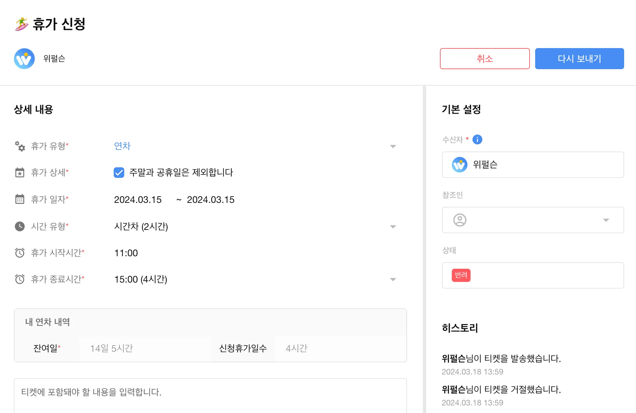Click the person icon in 참조인 field
This screenshot has height=413, width=636.
(x=460, y=220)
